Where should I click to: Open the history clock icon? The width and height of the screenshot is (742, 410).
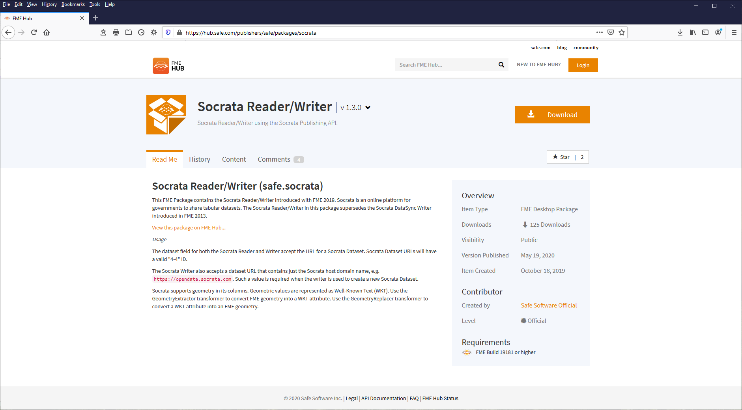[141, 32]
